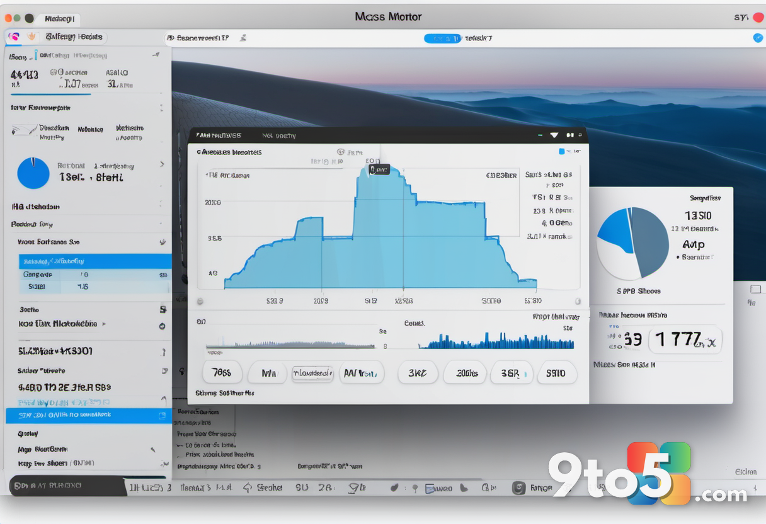Click the arrow icon at sidebar header right
This screenshot has height=524, width=766.
click(x=156, y=55)
